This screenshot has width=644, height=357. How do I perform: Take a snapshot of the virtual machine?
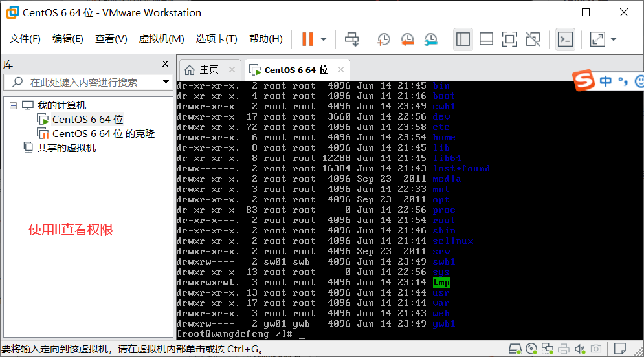(x=384, y=39)
